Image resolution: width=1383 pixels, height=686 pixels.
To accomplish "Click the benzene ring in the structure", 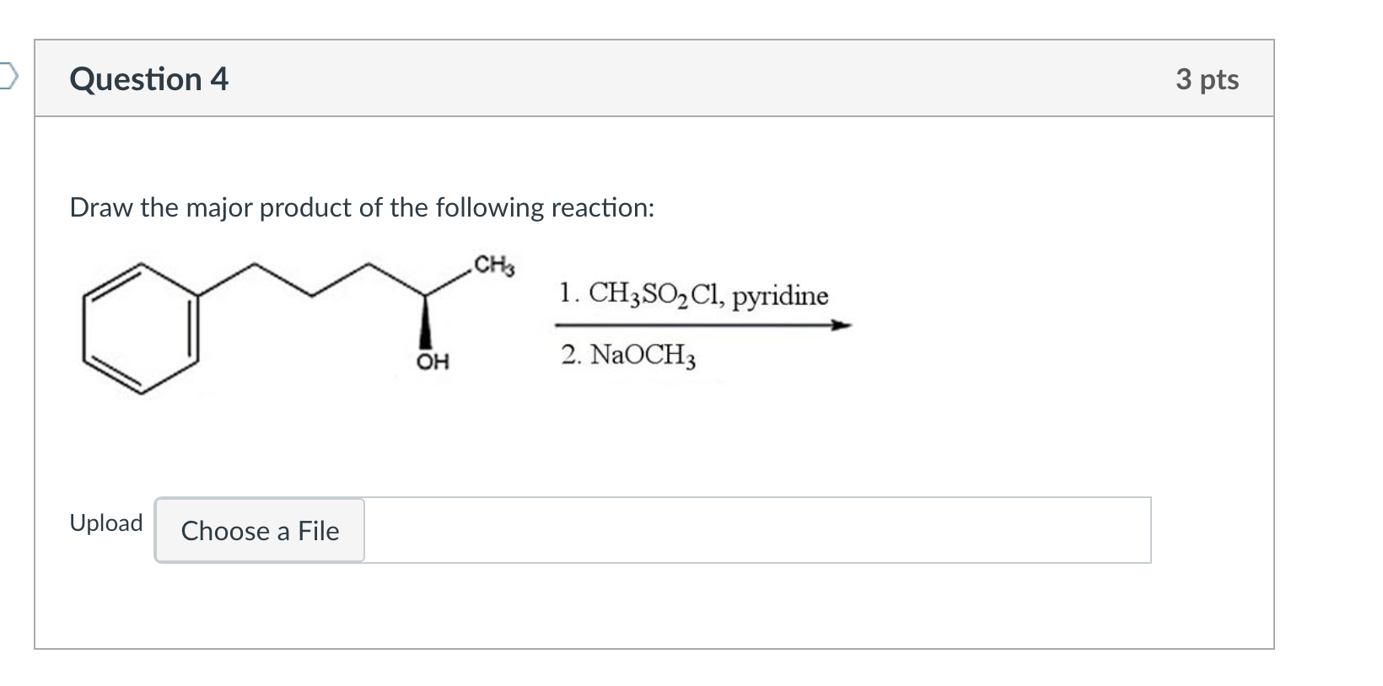I will (x=140, y=329).
